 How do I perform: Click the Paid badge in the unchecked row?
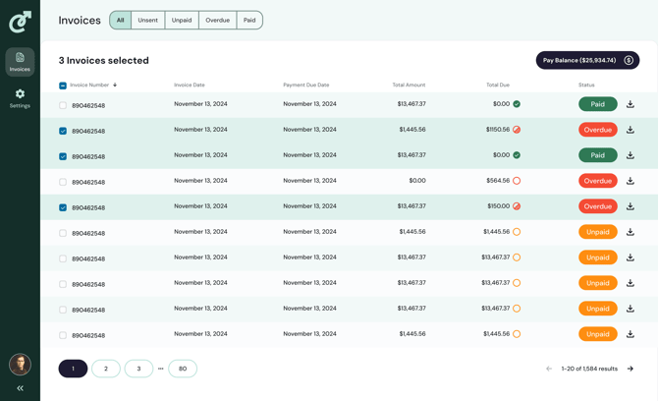pos(597,104)
